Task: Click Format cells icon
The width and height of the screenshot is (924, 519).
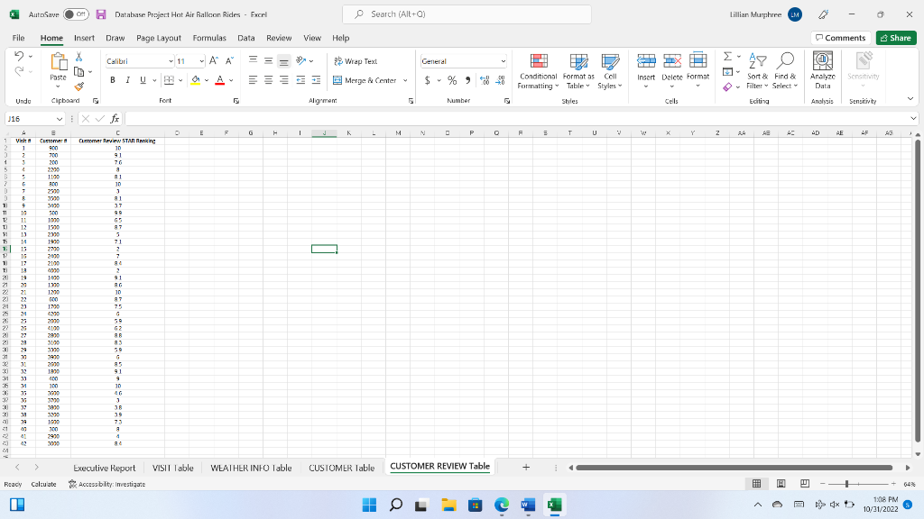Action: [698, 60]
